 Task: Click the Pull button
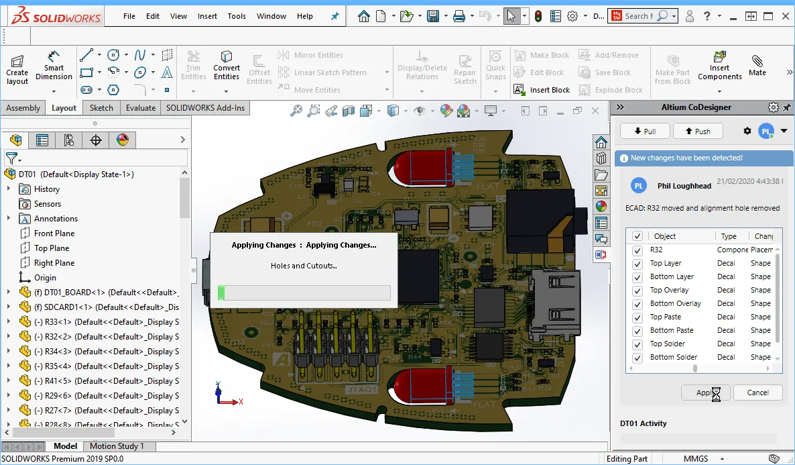coord(644,131)
